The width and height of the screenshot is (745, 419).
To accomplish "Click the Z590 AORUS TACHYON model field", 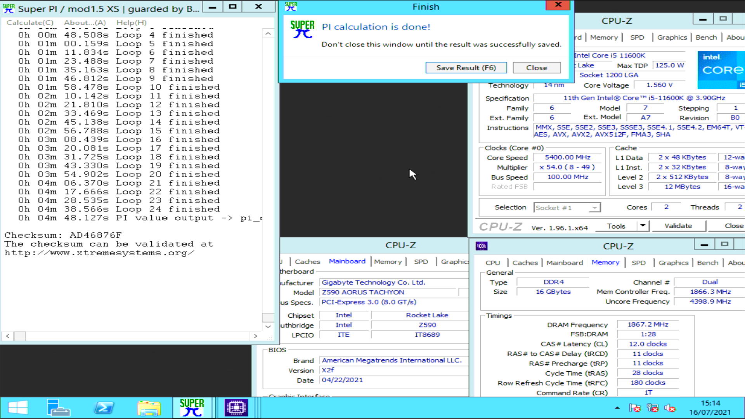I will coord(388,292).
